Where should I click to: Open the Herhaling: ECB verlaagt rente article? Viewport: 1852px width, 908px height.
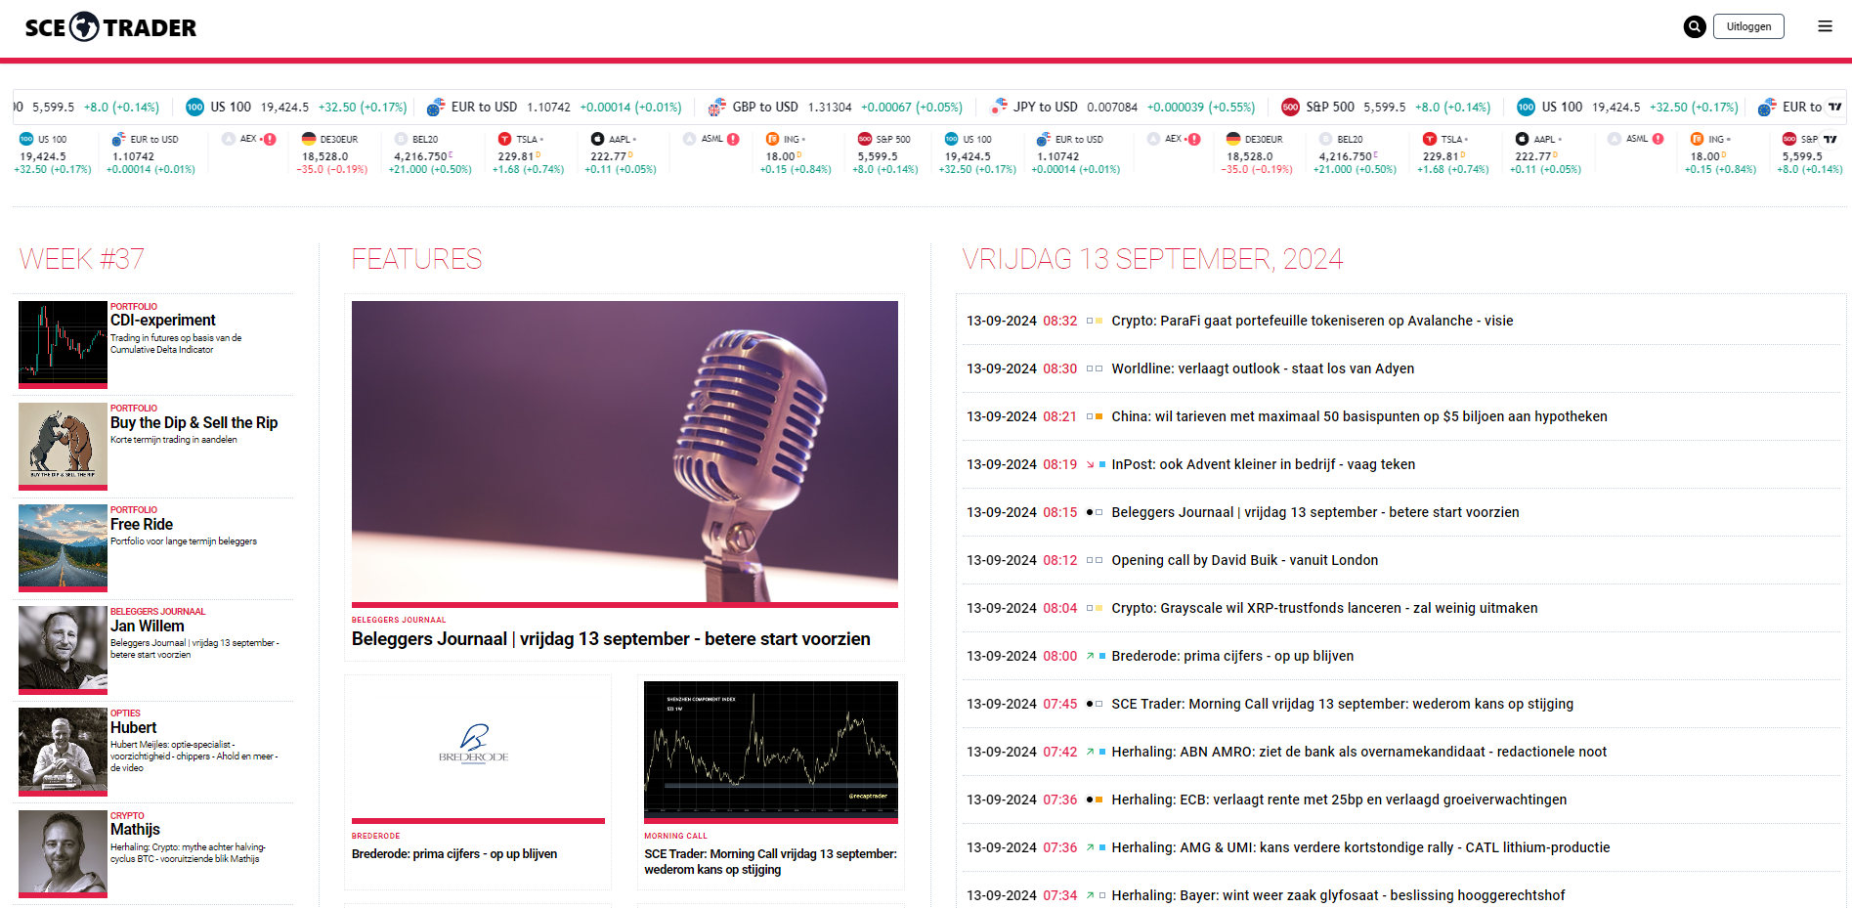point(1339,800)
